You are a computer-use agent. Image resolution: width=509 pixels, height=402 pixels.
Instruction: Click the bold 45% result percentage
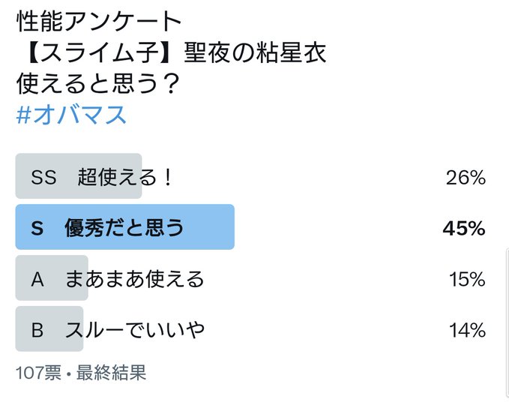tap(464, 229)
